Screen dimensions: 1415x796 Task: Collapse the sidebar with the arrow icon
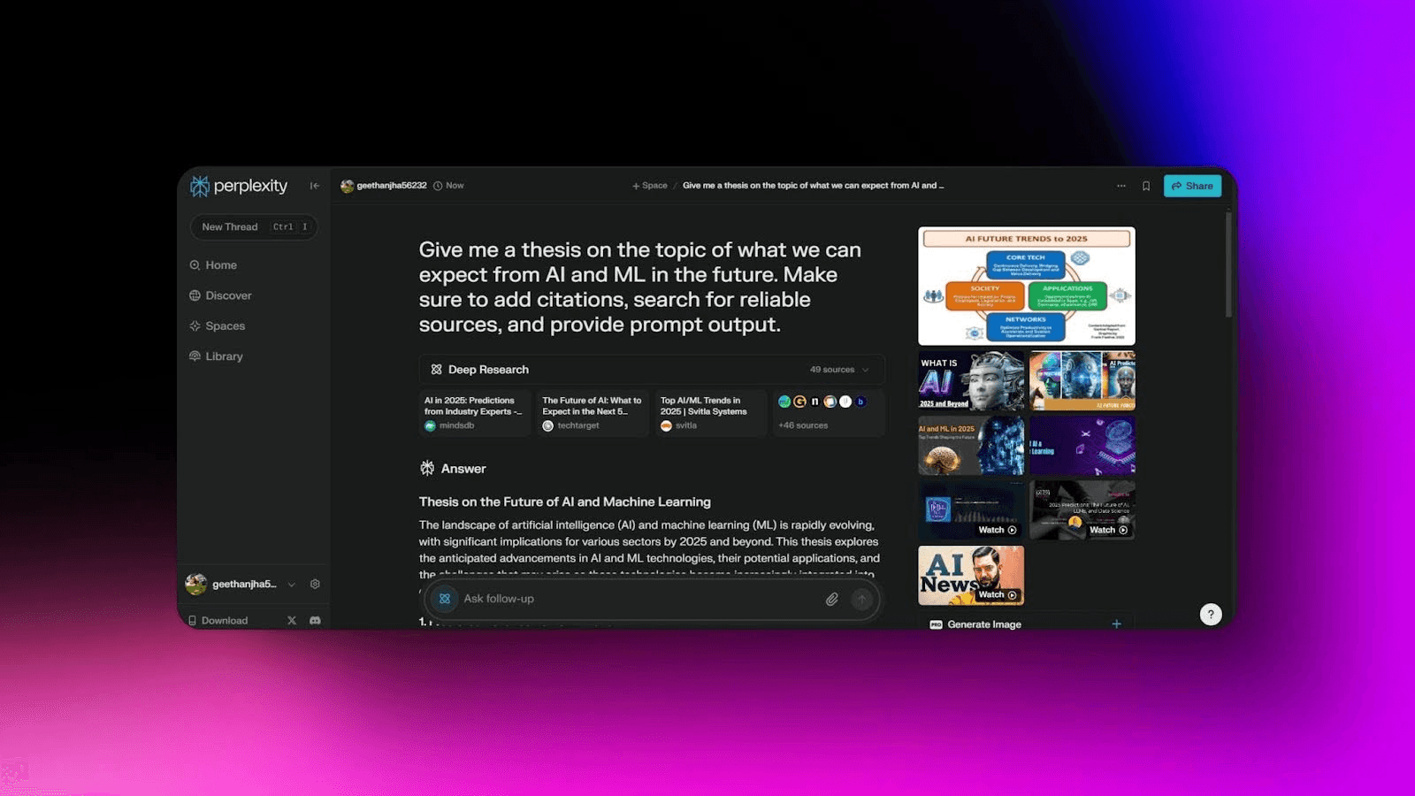[x=314, y=186]
